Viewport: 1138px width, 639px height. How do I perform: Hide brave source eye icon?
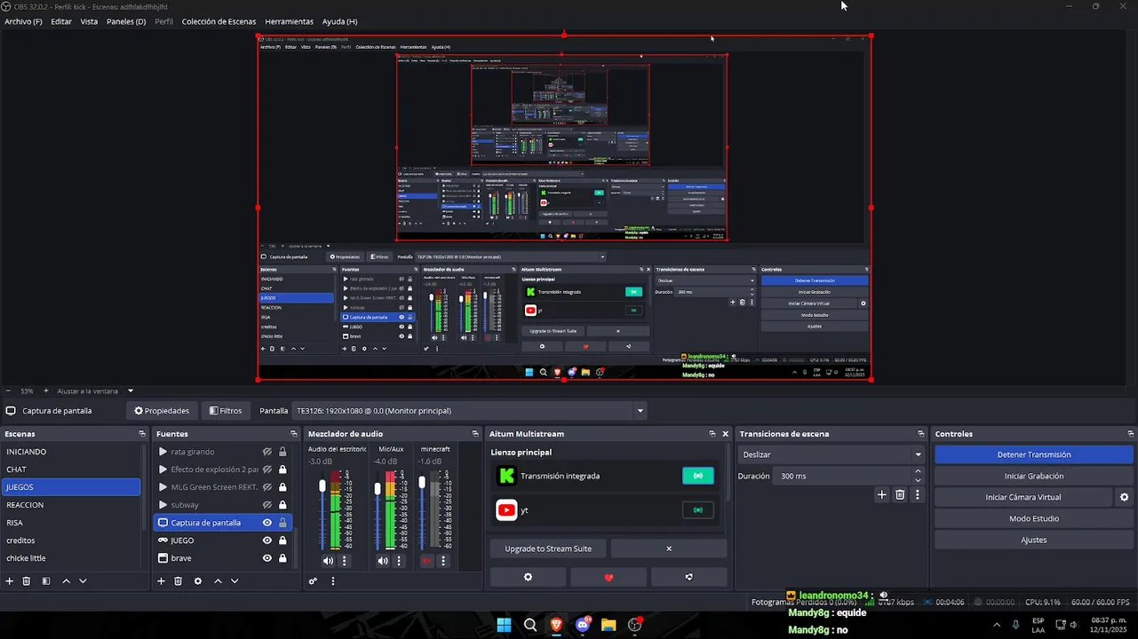pos(267,558)
